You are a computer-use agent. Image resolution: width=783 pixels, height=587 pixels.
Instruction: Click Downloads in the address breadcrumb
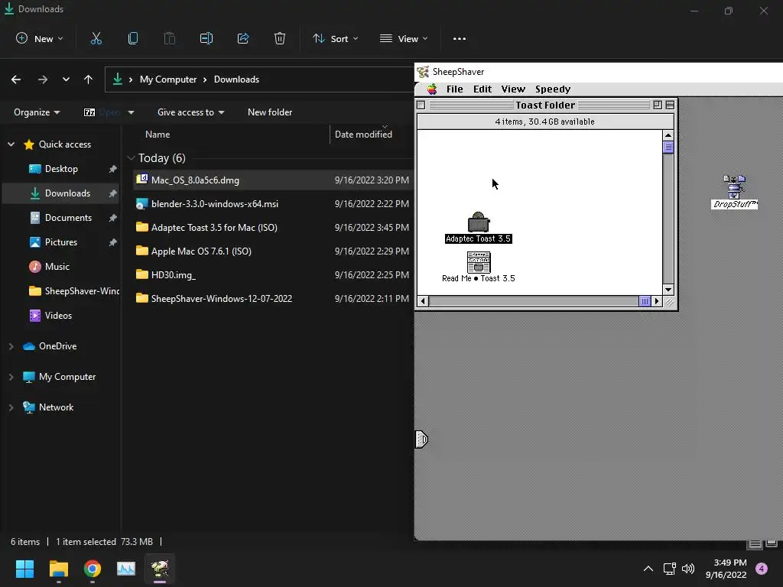click(237, 79)
